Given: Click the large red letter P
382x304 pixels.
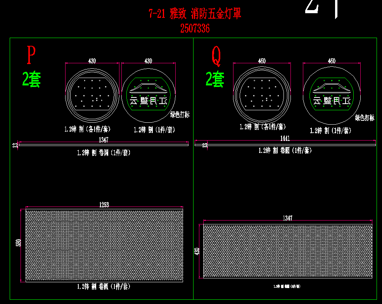Looking at the screenshot, I should coord(31,55).
